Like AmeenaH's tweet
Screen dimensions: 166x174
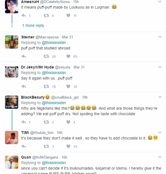click(x=68, y=16)
